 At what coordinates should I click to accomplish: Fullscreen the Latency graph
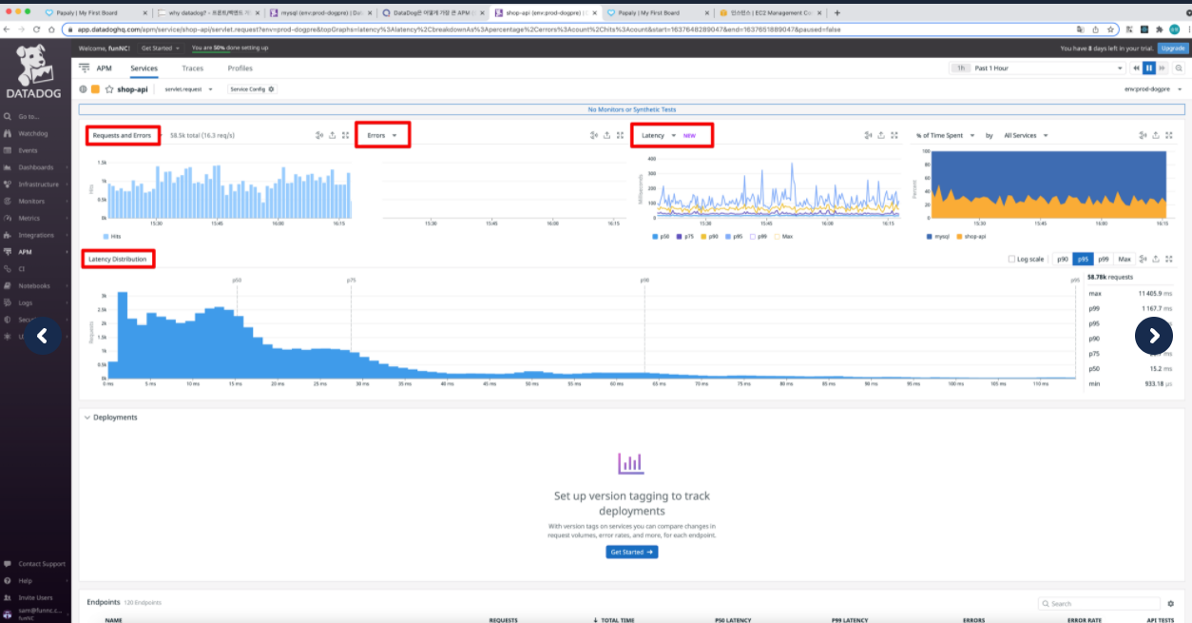[894, 135]
